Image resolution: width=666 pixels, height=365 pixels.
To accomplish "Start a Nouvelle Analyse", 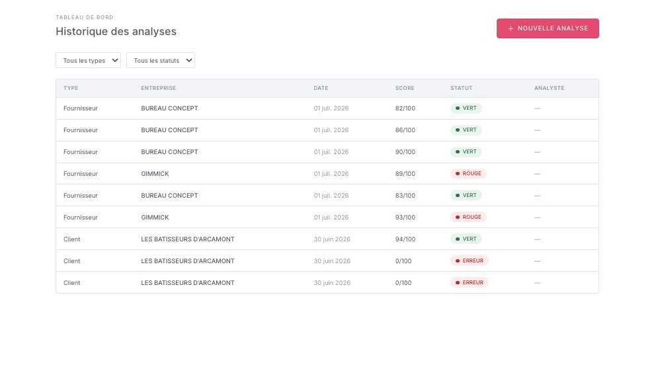I will tap(548, 28).
